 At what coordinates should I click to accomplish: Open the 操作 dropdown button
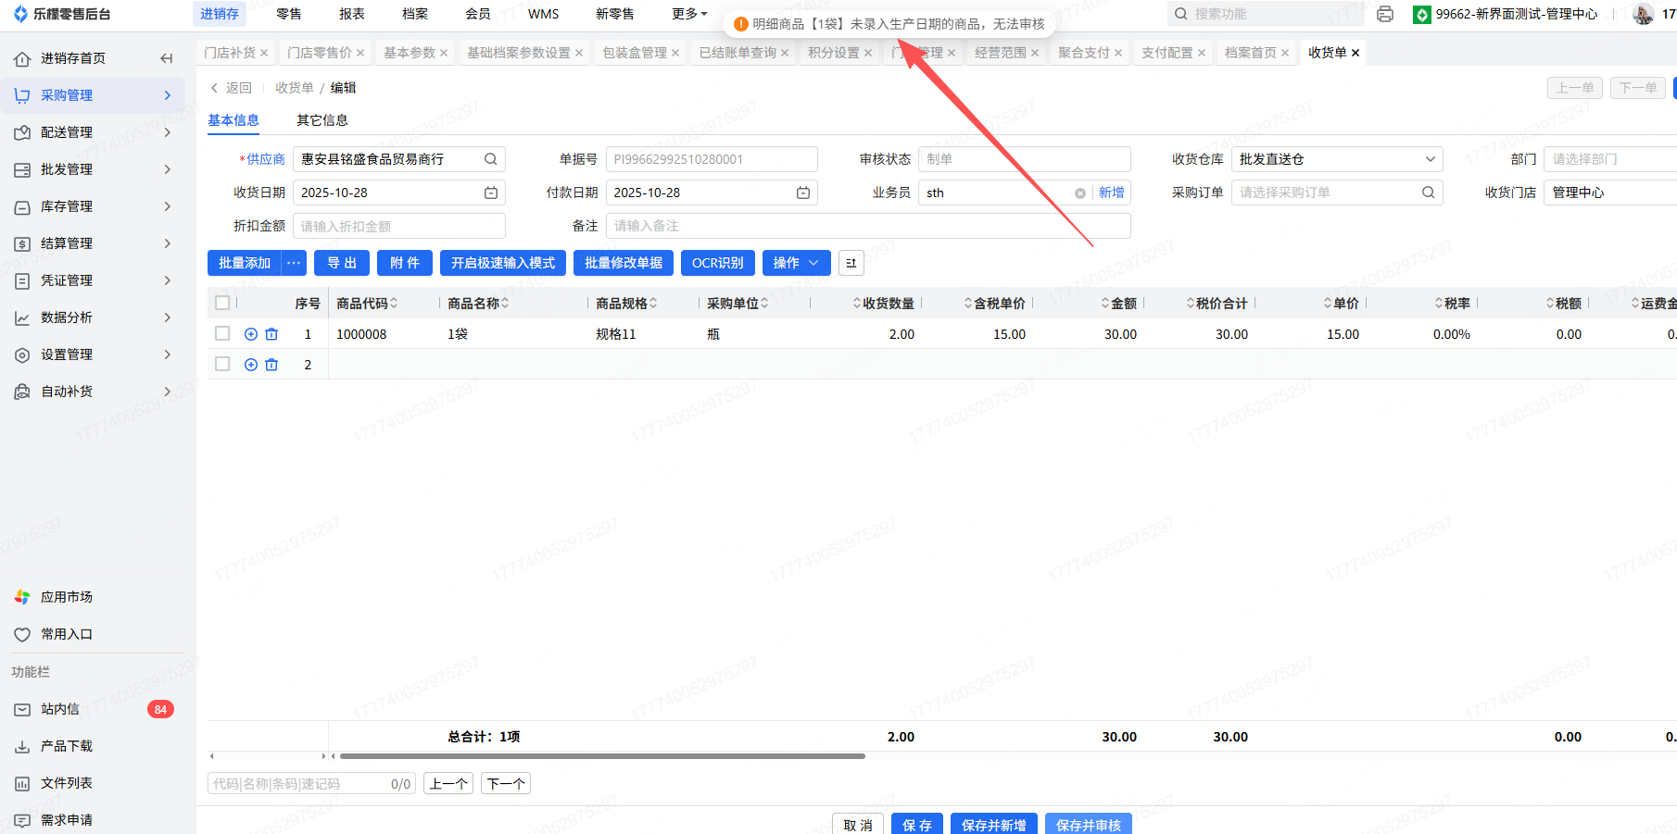[x=797, y=263]
